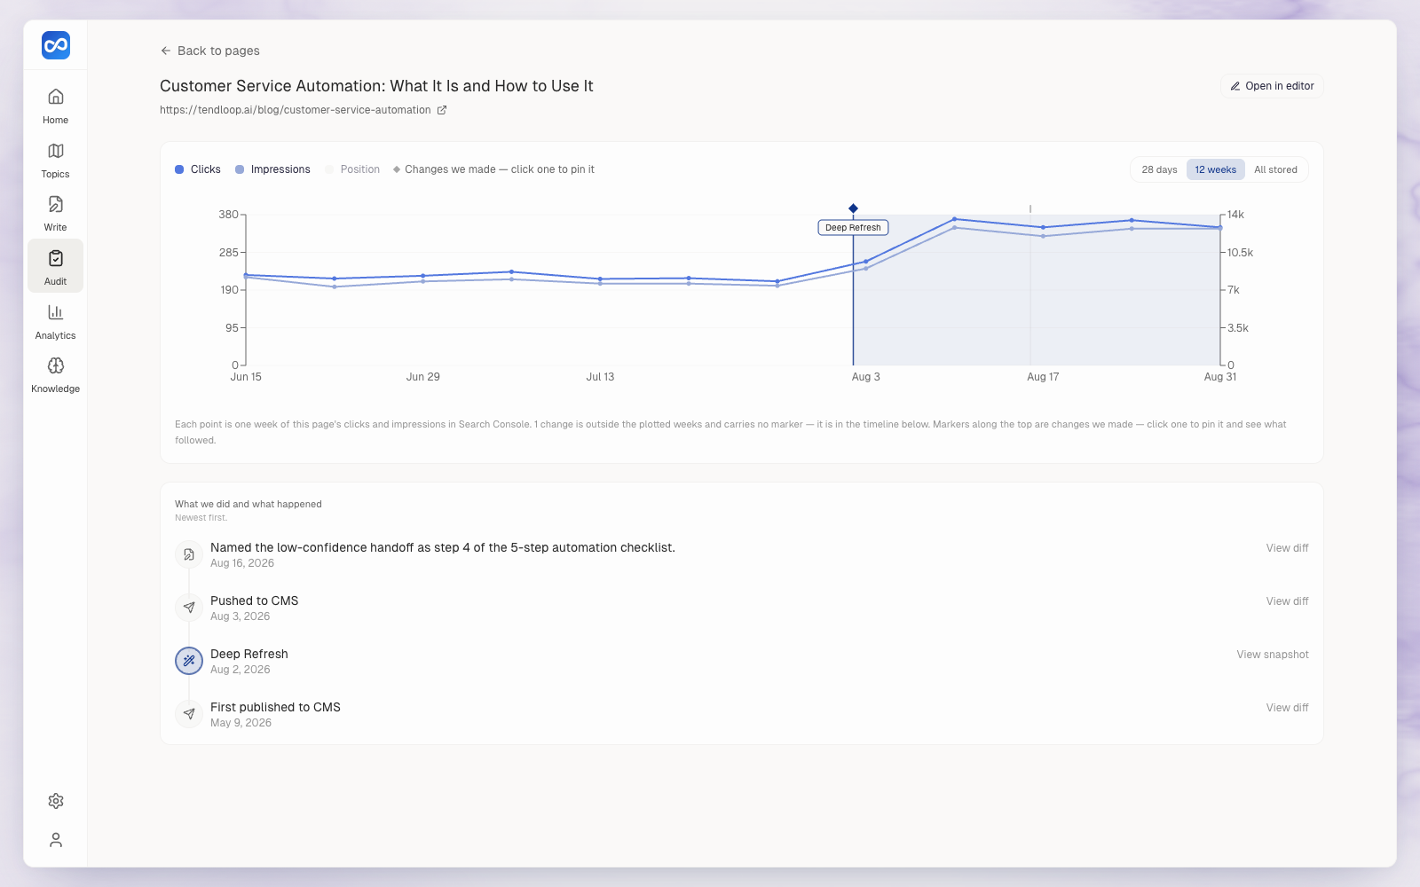Click Open in editor button
This screenshot has height=887, width=1420.
[x=1272, y=86]
